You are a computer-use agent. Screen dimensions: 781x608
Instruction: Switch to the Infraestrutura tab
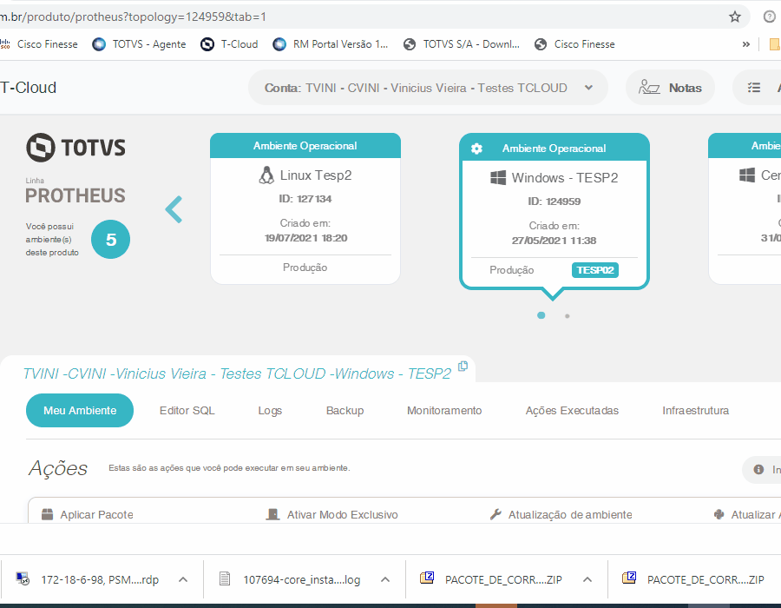pyautogui.click(x=695, y=411)
